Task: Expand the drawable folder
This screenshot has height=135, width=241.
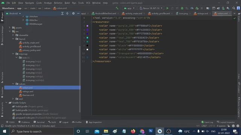Action: pos(13,35)
